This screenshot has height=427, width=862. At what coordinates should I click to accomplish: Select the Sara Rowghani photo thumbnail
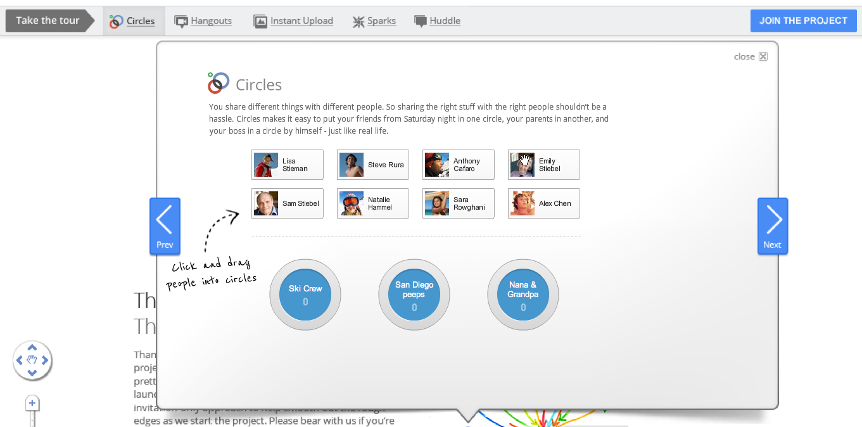[x=437, y=203]
